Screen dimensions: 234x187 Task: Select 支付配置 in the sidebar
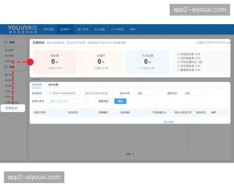(9, 80)
